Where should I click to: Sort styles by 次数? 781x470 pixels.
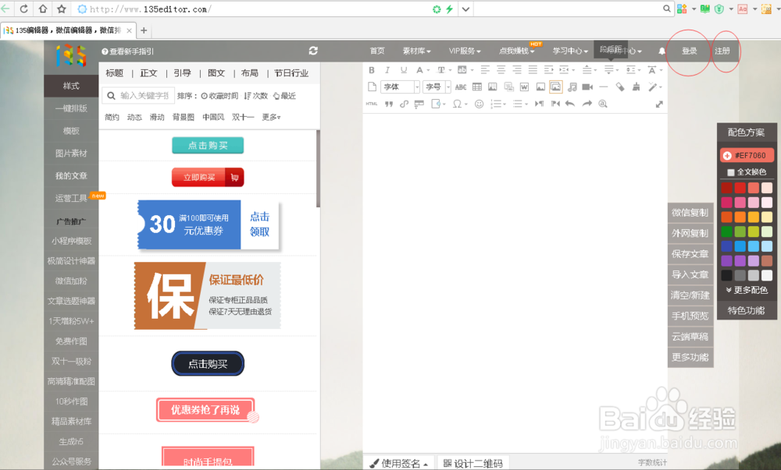click(256, 96)
